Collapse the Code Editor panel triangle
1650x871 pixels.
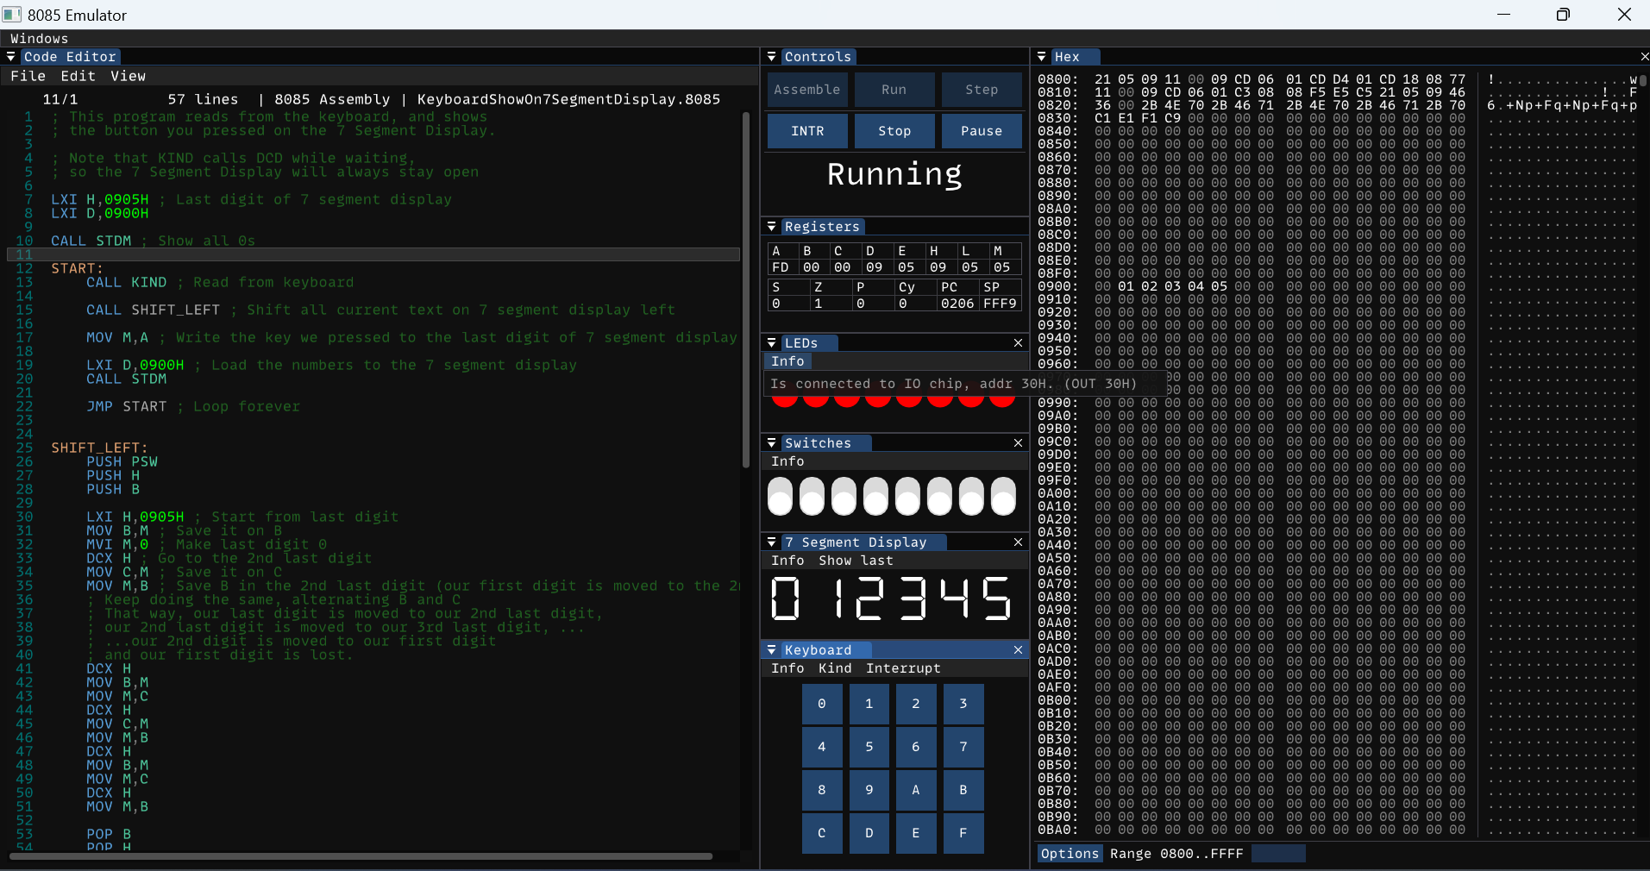(x=10, y=57)
